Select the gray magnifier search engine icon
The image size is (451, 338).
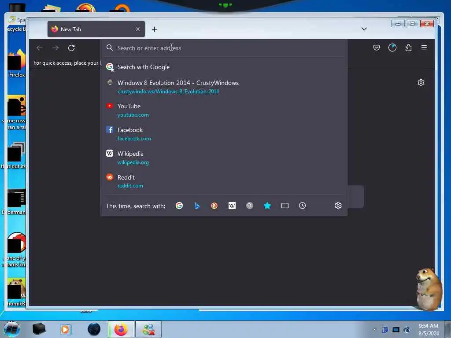pyautogui.click(x=250, y=206)
